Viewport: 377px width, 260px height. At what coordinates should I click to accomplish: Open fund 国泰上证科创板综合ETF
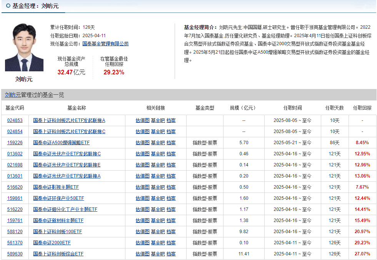pos(58,254)
